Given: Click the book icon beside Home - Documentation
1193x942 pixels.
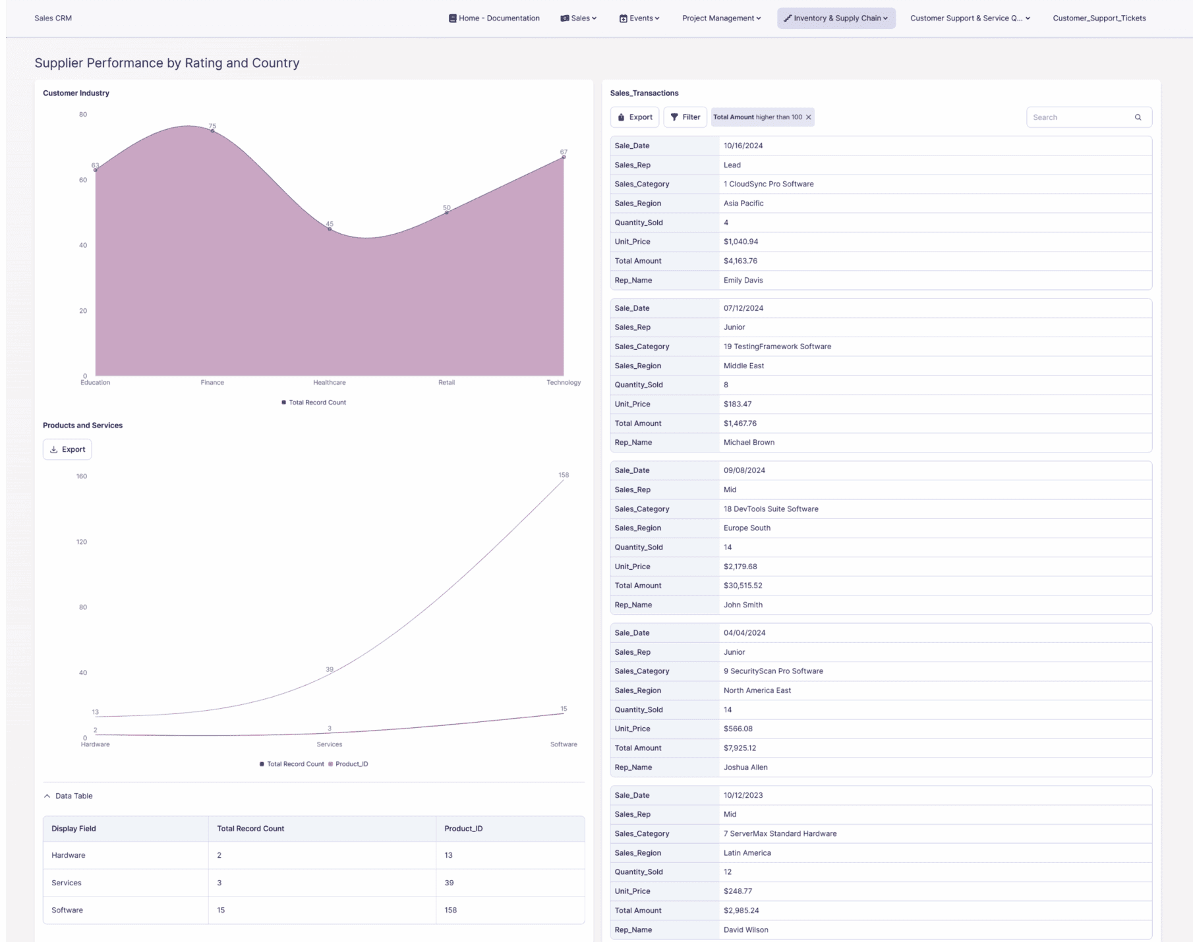Looking at the screenshot, I should pos(452,18).
